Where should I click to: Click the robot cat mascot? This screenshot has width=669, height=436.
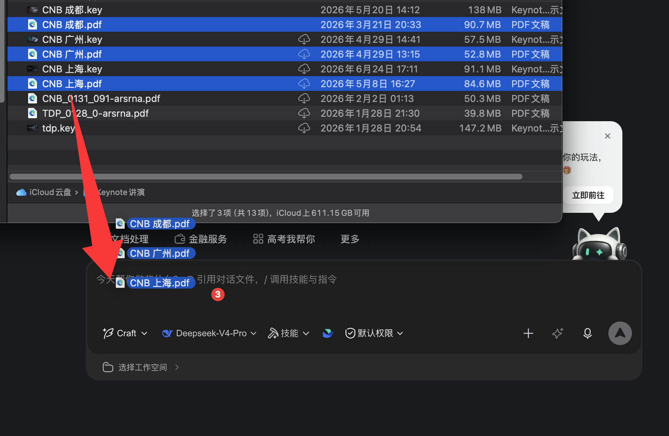(599, 244)
